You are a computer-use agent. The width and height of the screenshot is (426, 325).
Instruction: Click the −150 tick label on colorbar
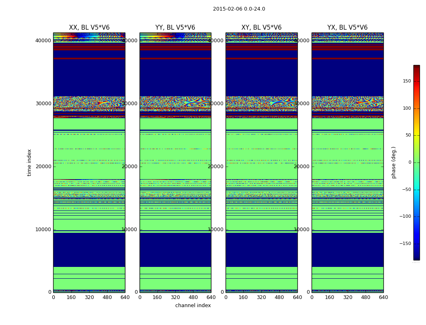(405, 244)
